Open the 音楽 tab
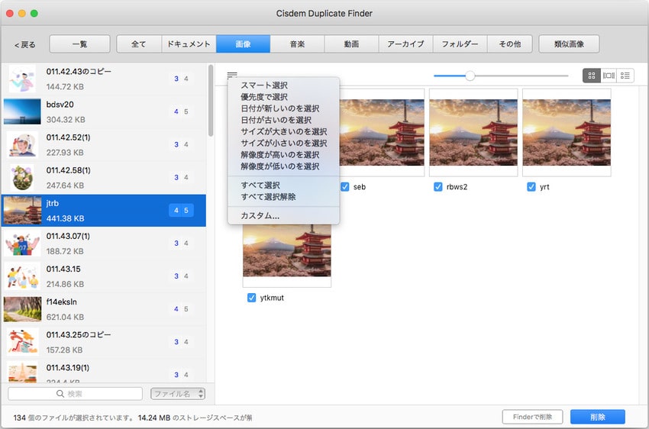Viewport: 649px width, 429px height. pos(297,44)
